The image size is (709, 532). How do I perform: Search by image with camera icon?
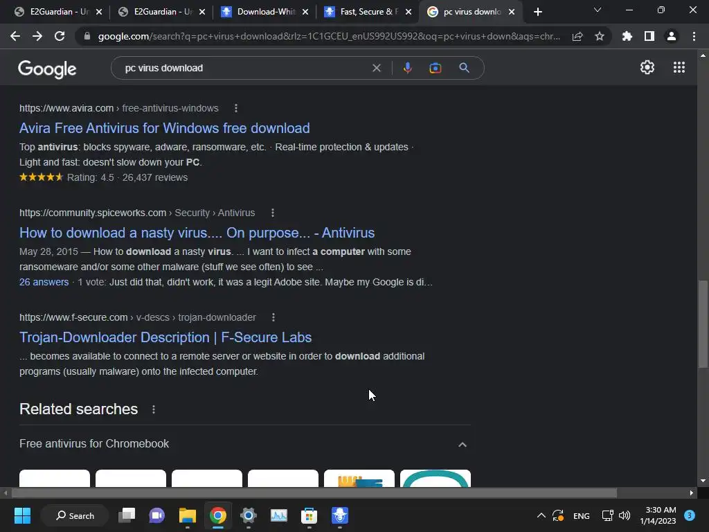point(435,68)
